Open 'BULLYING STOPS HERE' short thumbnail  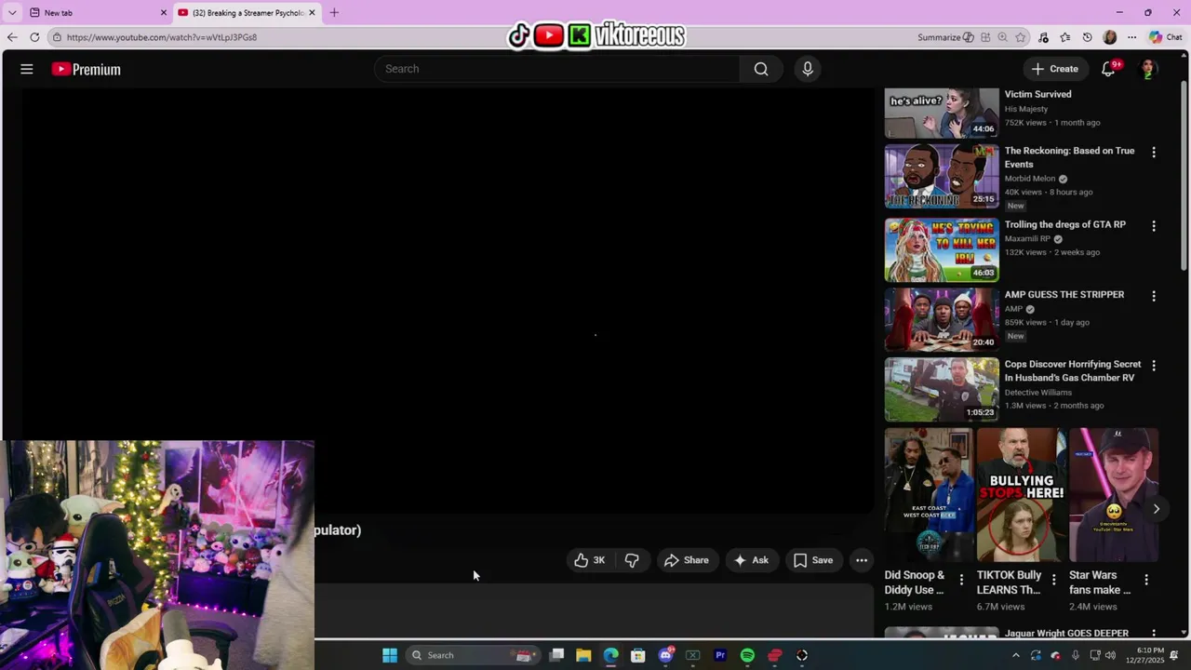[1022, 495]
